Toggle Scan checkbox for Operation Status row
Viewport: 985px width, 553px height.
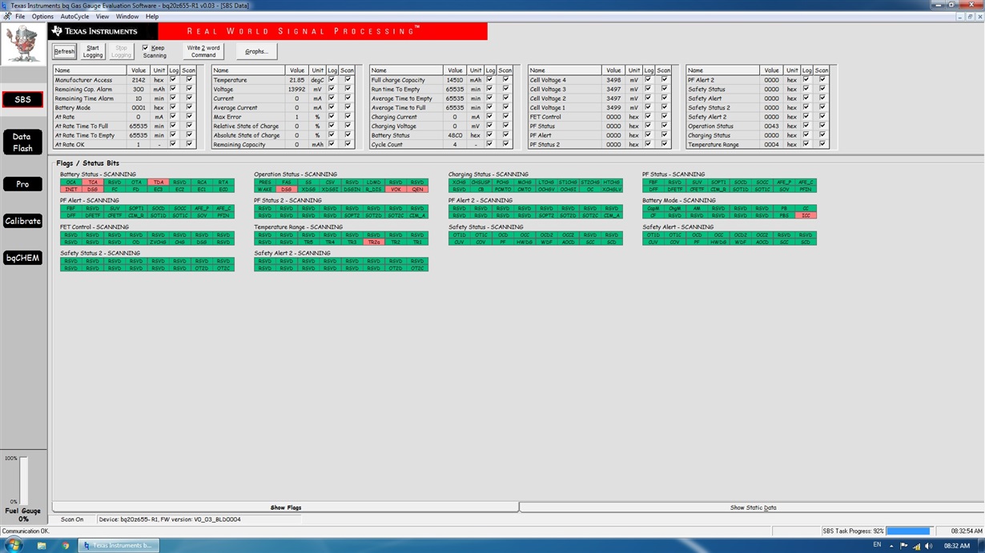pos(822,126)
